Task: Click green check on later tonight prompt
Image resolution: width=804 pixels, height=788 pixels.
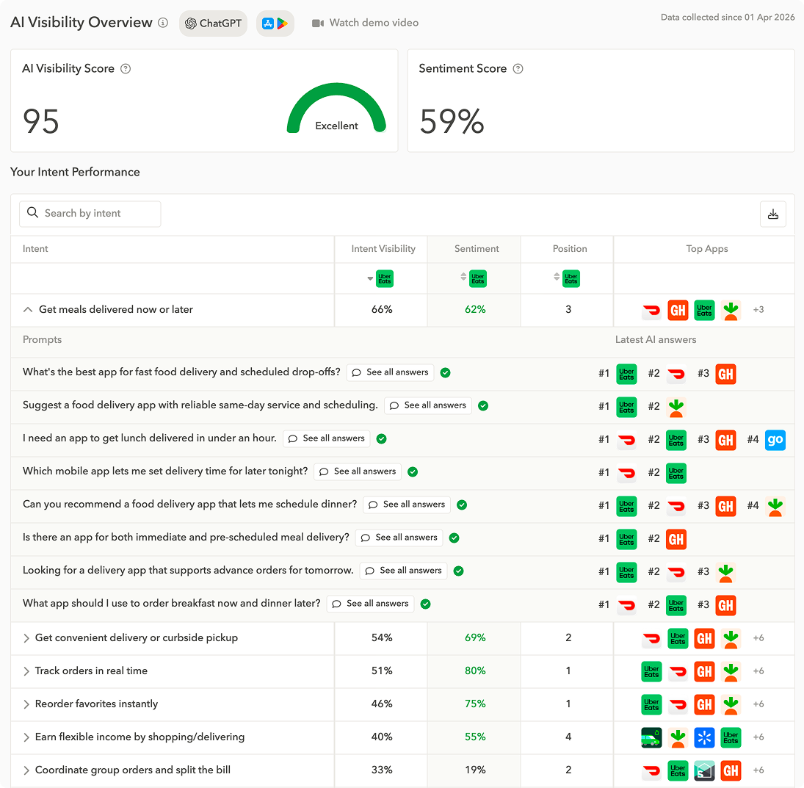Action: click(x=413, y=472)
